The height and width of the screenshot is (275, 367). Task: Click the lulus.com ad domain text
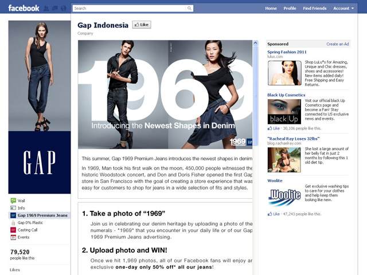coord(275,57)
